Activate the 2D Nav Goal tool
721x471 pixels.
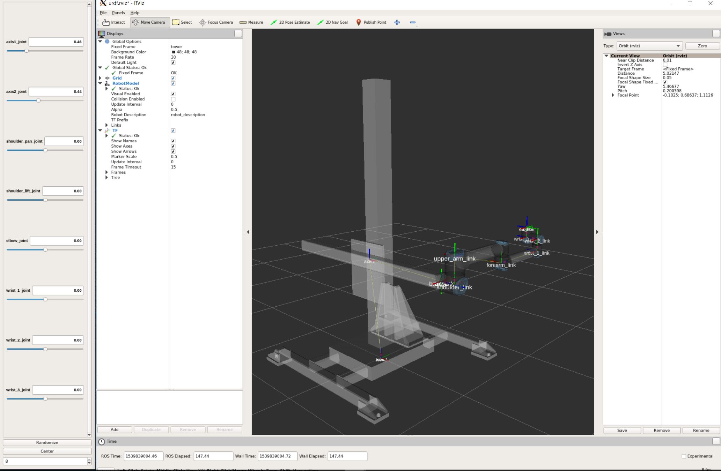coord(332,22)
